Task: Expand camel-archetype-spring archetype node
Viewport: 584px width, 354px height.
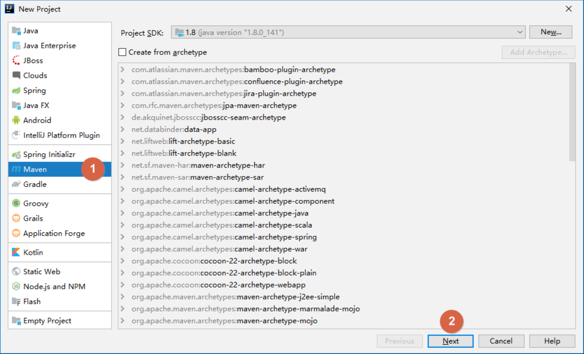Action: (x=123, y=237)
